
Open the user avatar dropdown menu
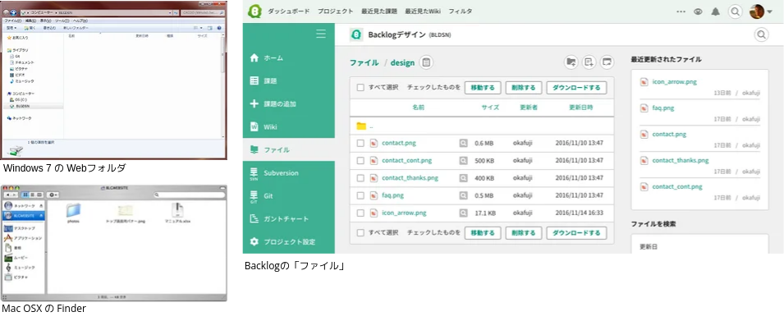[761, 11]
